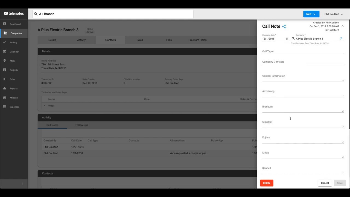
Task: Open the Sales dollar icon
Action: tap(5, 79)
